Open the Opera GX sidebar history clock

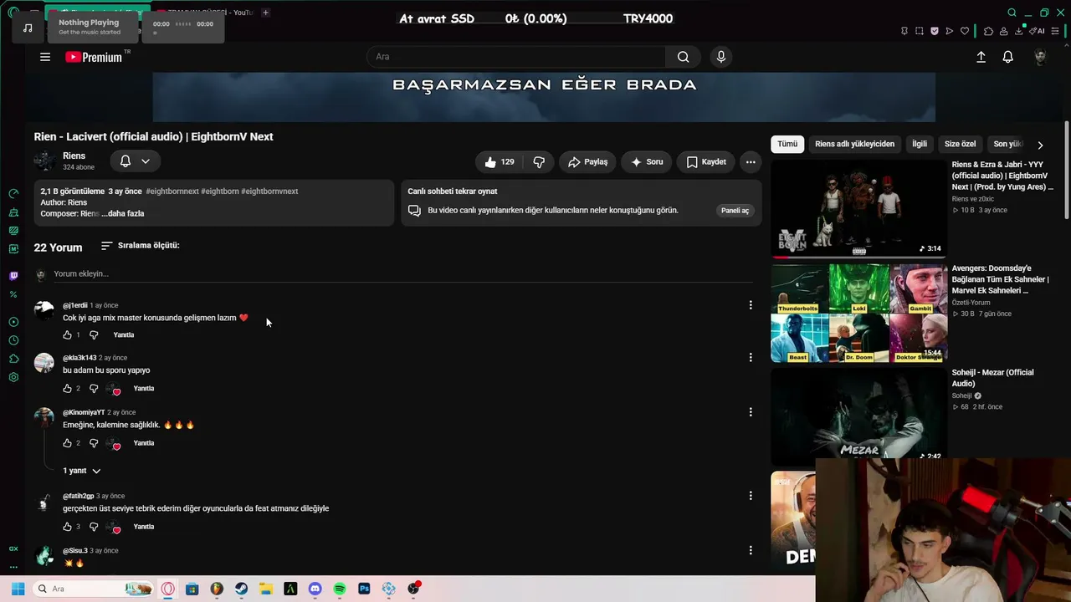13,340
